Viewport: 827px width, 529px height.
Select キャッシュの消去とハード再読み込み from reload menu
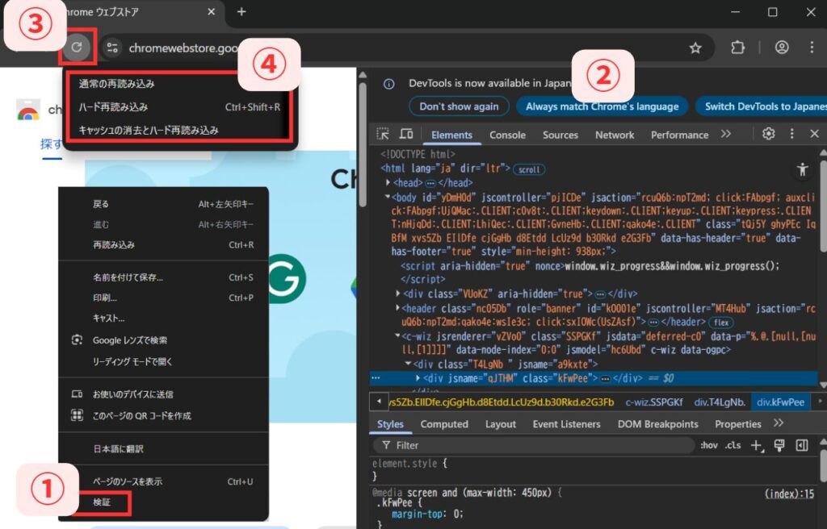(149, 130)
